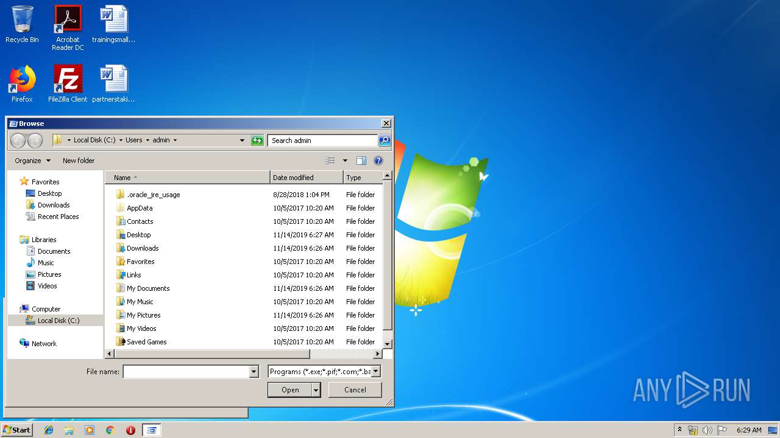Click the volume speaker tray icon
Image resolution: width=780 pixels, height=438 pixels.
(x=707, y=430)
